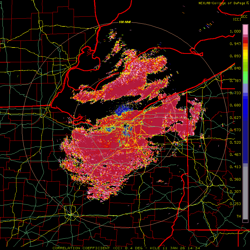The image size is (250, 250).
Task: Click the 0.467 scale value
Action: click(235, 155)
